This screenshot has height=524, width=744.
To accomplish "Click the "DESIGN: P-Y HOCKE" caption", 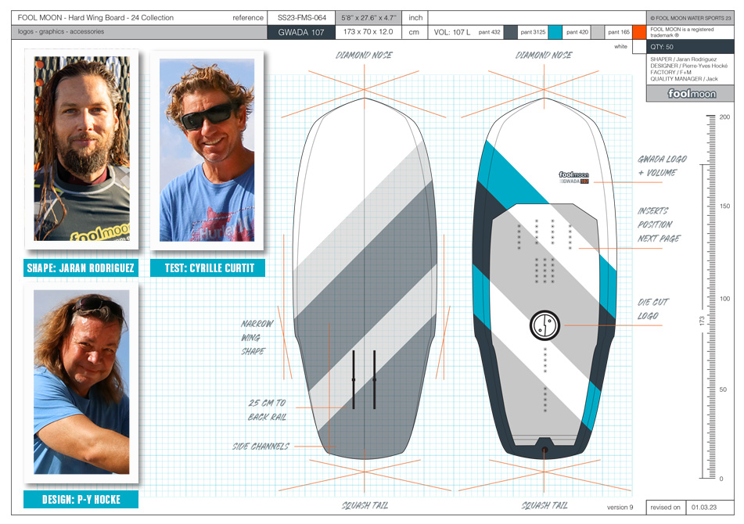I will tap(81, 499).
